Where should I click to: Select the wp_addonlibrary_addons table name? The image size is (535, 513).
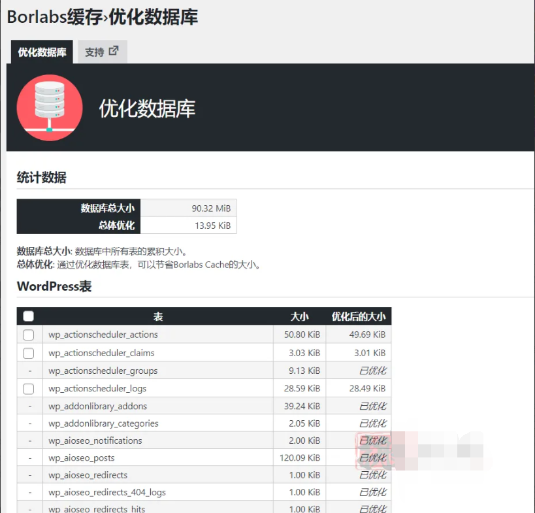[97, 406]
